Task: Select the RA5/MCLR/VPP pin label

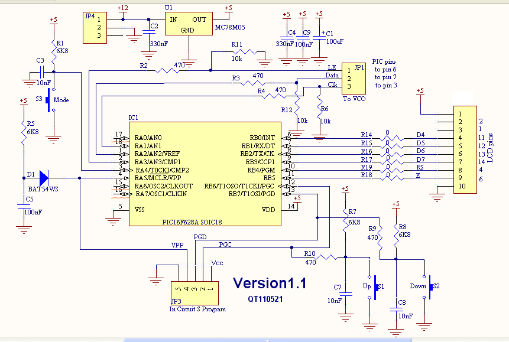Action: [158, 177]
